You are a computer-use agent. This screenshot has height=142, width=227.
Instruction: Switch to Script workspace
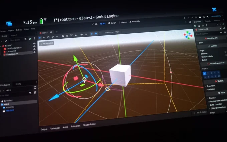(x=112, y=23)
